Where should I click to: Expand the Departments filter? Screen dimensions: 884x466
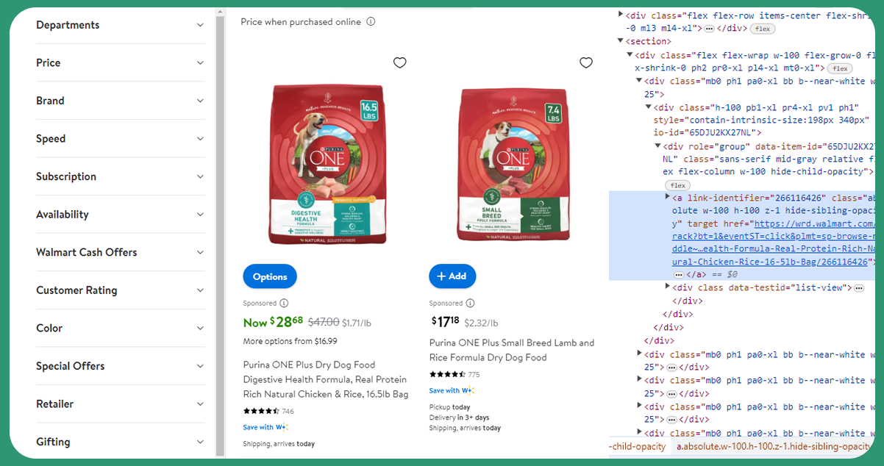121,25
